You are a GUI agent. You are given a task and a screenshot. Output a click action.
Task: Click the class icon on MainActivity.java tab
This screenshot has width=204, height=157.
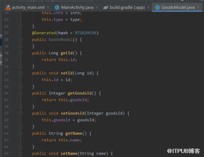coord(57,7)
